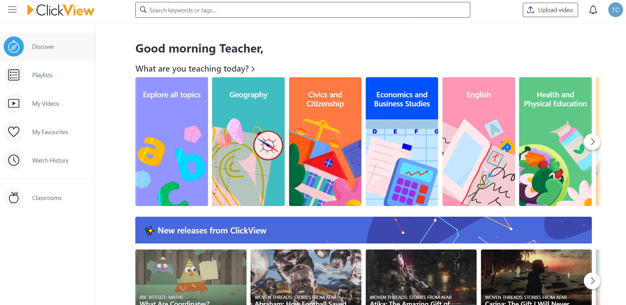Open My Favourites from the sidebar

coord(48,132)
